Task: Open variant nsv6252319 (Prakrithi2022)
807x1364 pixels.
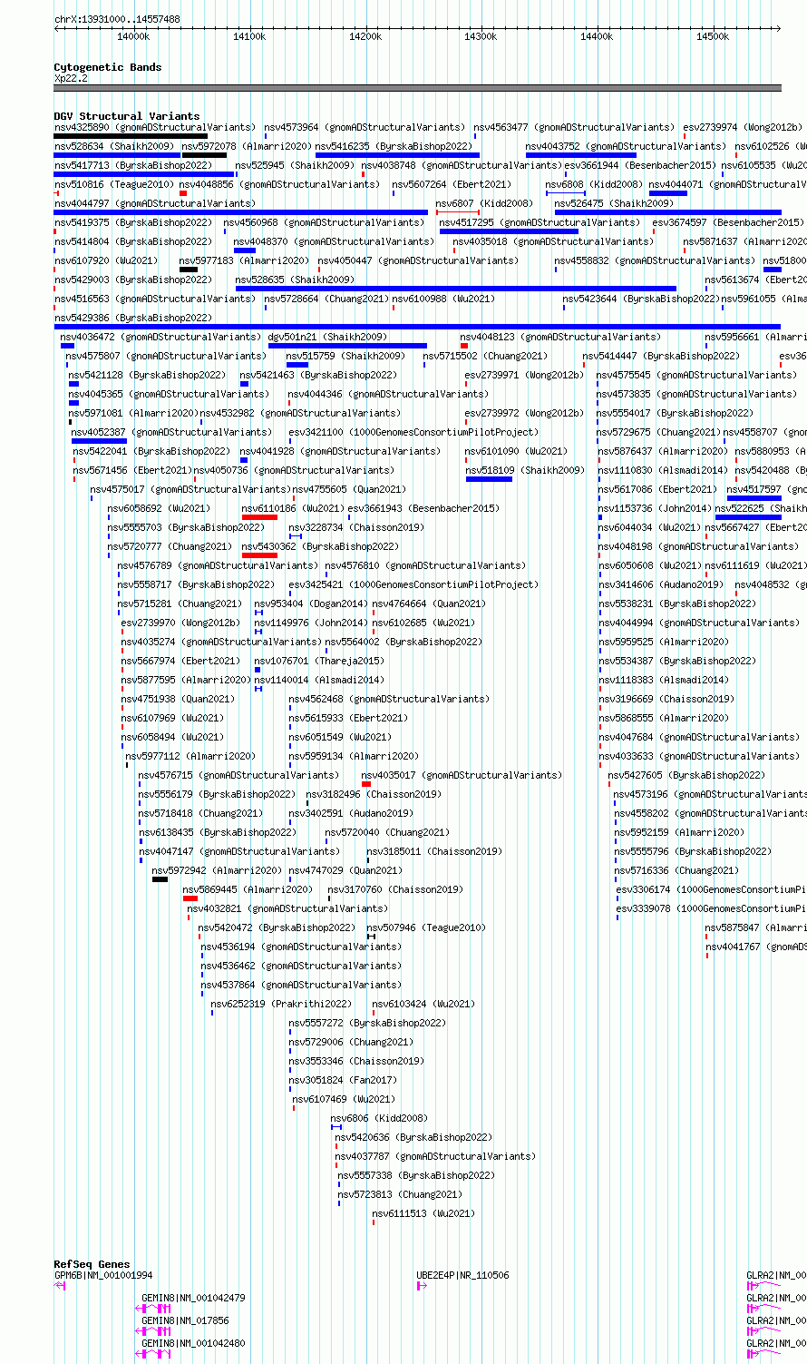Action: pos(281,1004)
